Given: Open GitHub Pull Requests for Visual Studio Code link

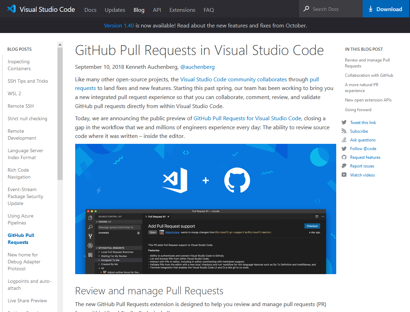Looking at the screenshot, I should (247, 118).
